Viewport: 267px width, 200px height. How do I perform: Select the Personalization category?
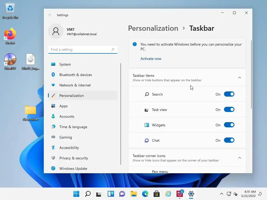(x=83, y=95)
